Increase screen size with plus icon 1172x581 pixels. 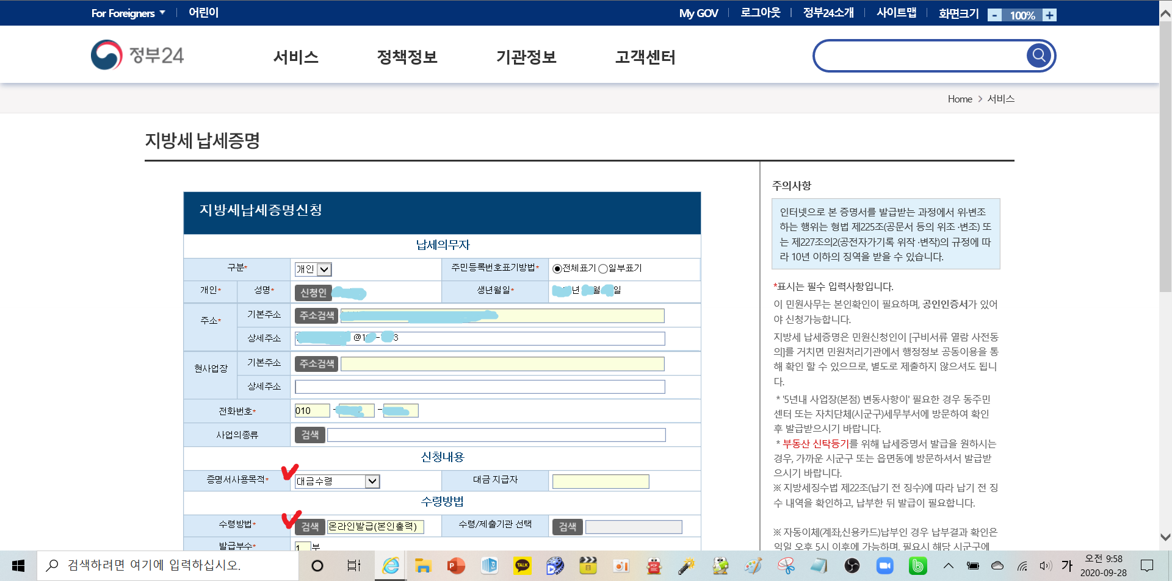[x=1049, y=15]
